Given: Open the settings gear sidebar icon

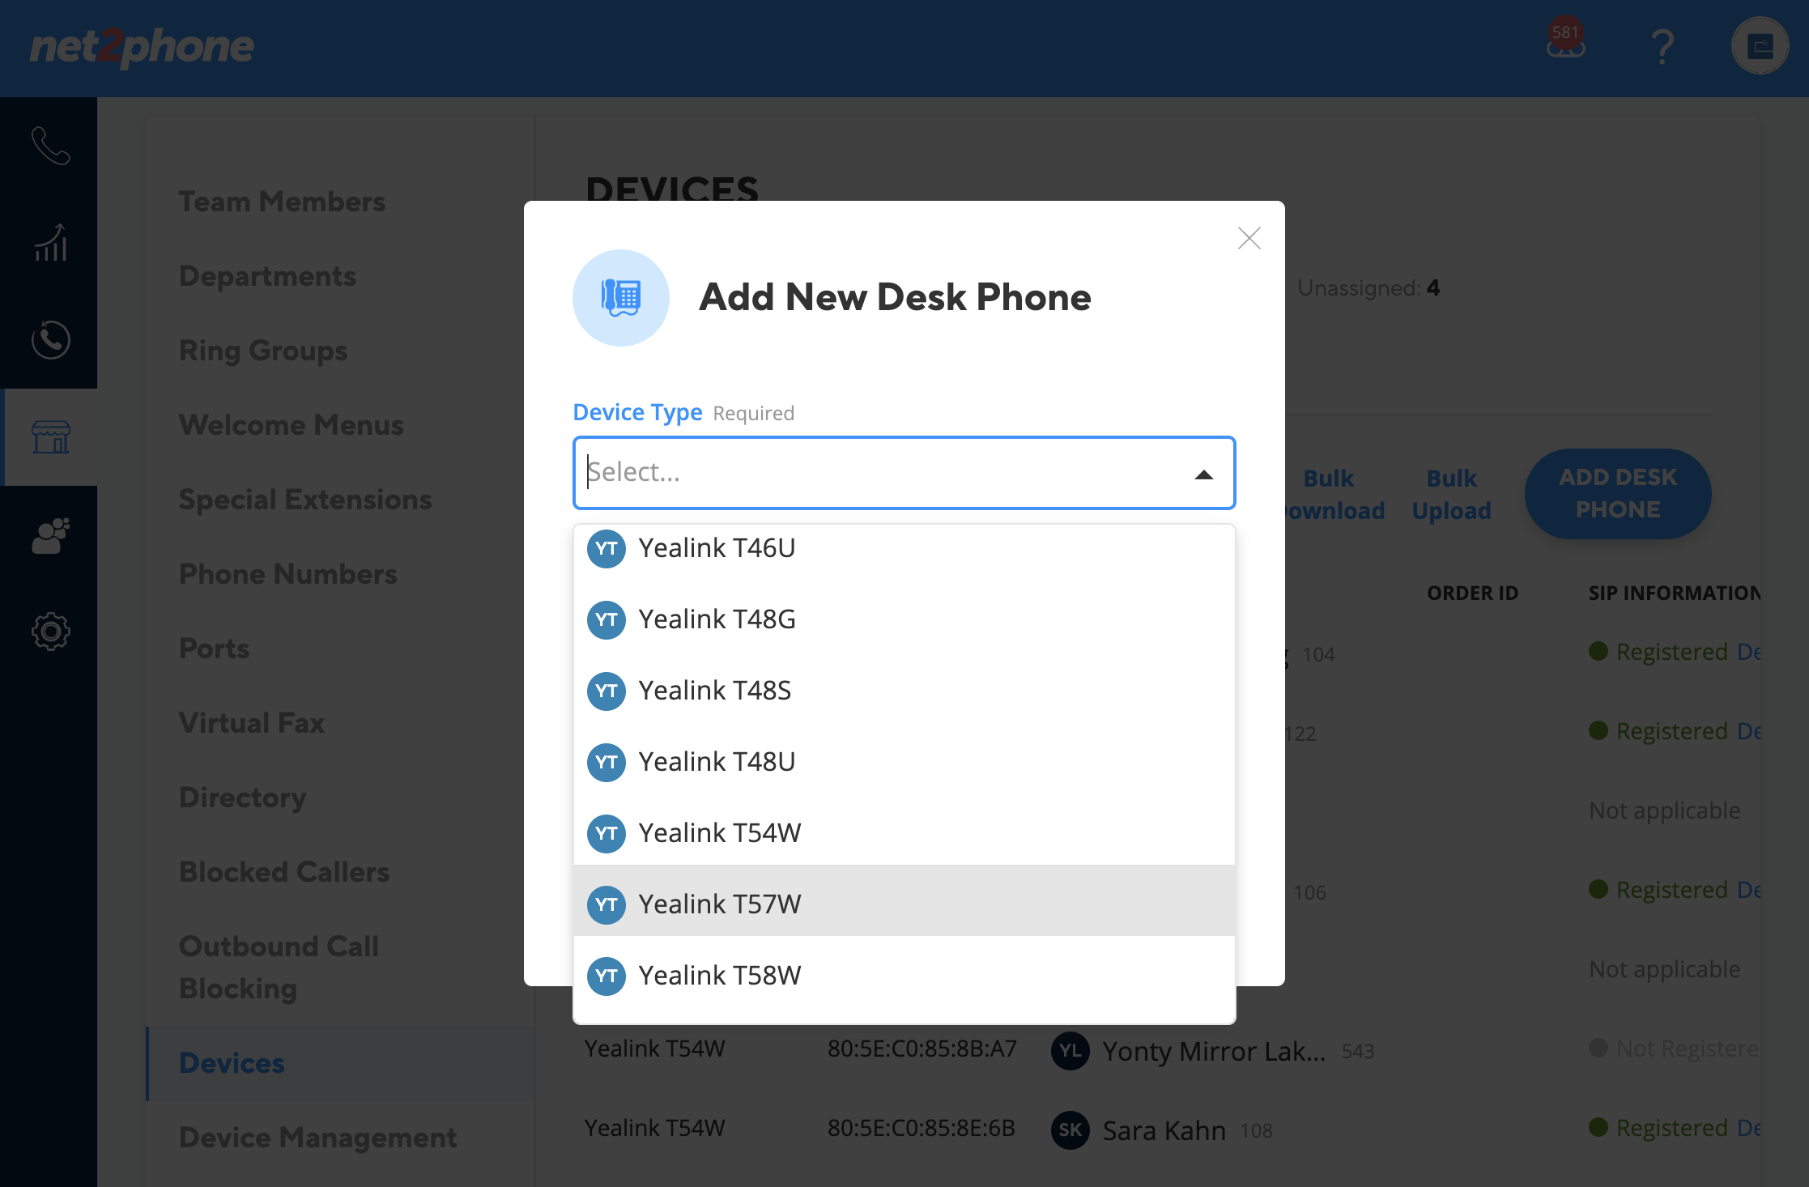Looking at the screenshot, I should [50, 632].
